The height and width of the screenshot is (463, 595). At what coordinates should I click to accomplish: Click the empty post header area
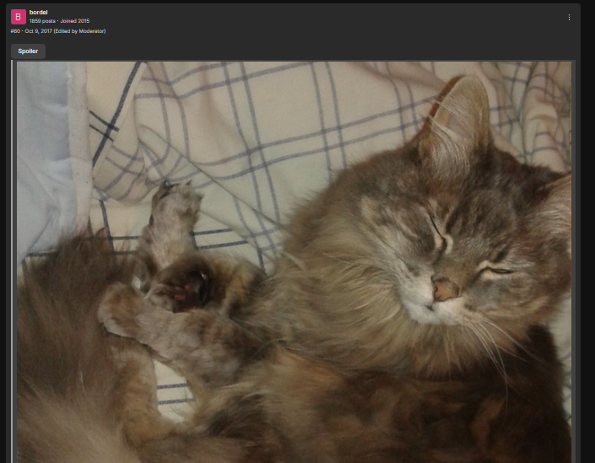[334, 21]
